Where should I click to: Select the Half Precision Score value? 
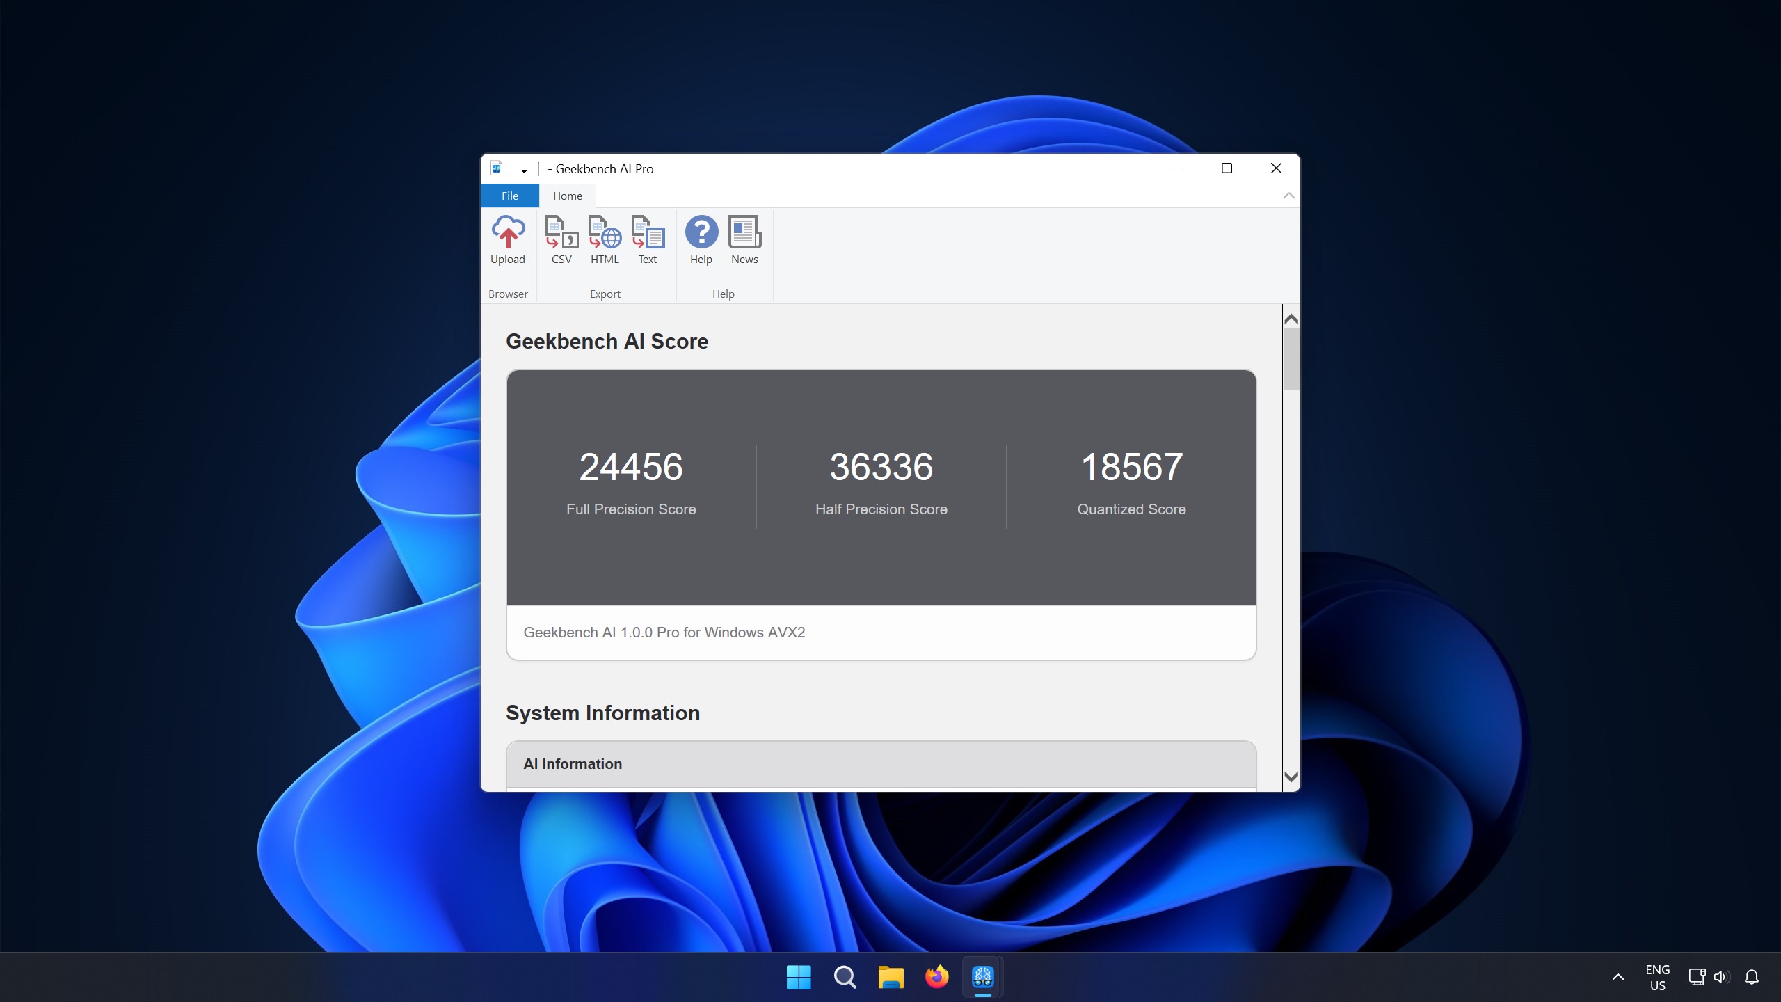tap(882, 466)
